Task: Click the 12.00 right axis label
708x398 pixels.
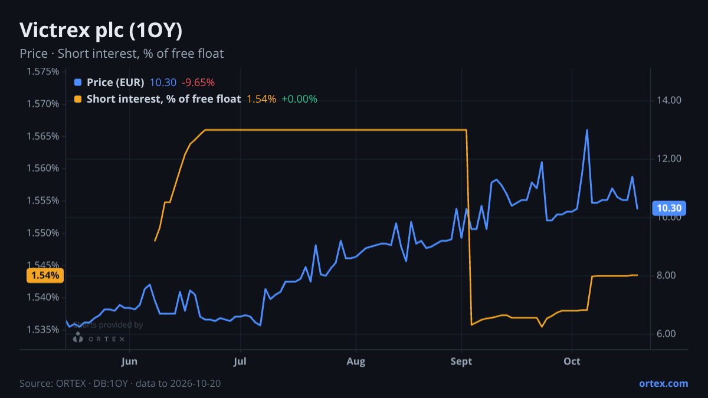Action: coord(669,159)
